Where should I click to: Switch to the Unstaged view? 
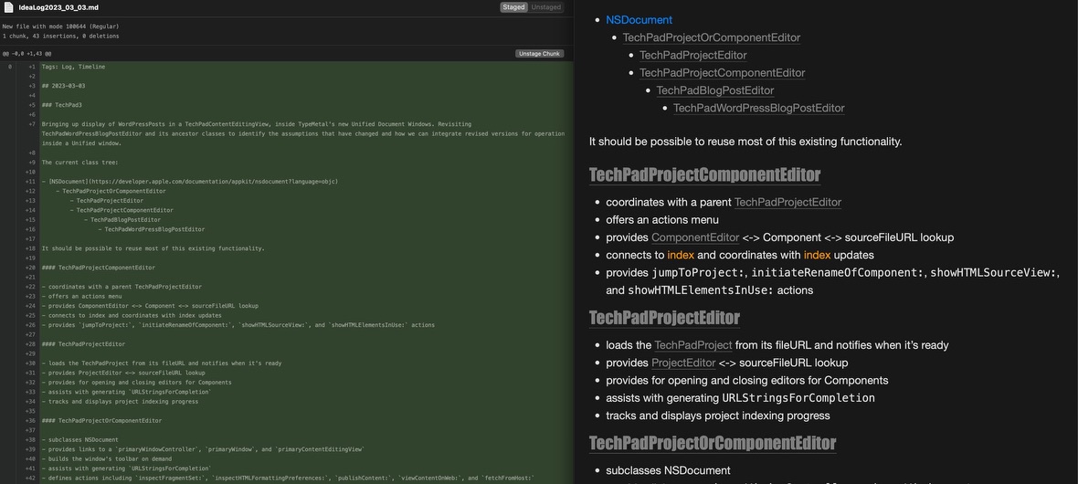pyautogui.click(x=546, y=7)
